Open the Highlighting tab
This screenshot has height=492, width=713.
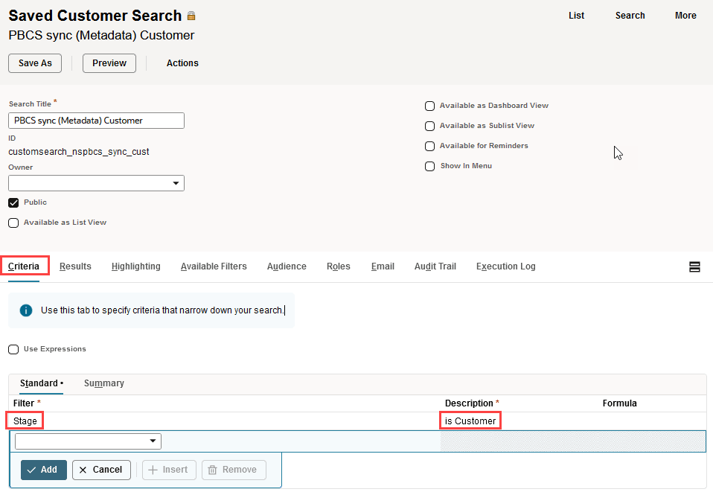pyautogui.click(x=135, y=266)
